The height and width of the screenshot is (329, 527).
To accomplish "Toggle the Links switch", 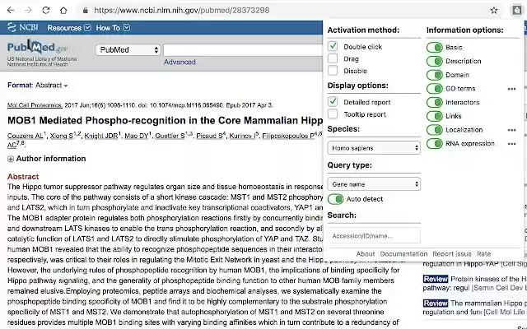I will 435,116.
